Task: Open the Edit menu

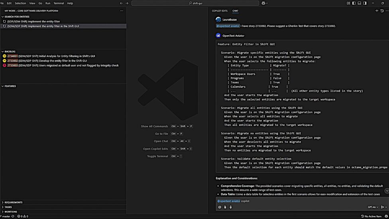Action: click(9, 3)
